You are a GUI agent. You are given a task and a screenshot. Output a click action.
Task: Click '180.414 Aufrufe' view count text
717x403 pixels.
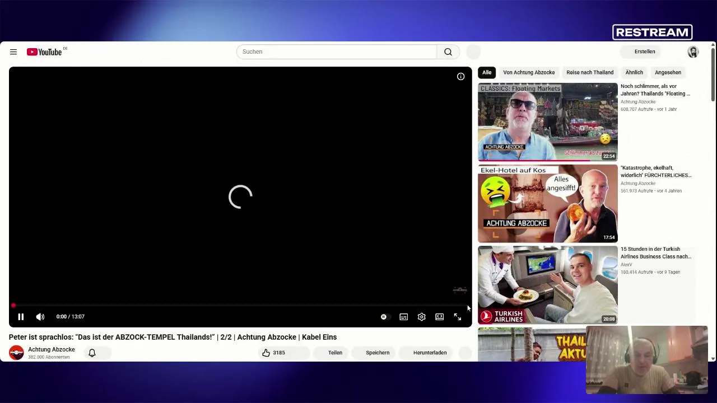(637, 272)
